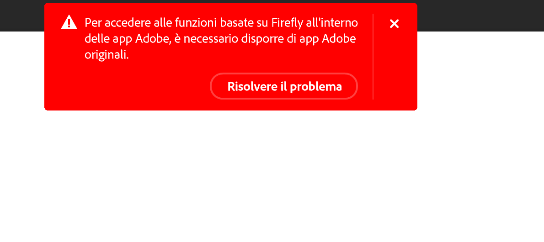Image resolution: width=544 pixels, height=242 pixels.
Task: Click the "Per accedere" text at message start
Action: (111, 23)
